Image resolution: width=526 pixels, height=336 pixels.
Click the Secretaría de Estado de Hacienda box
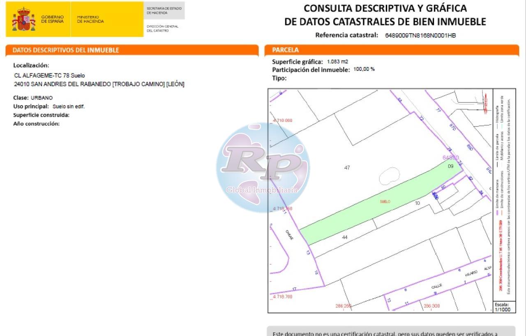coord(164,11)
